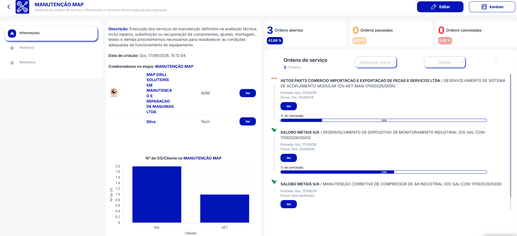The image size is (517, 236).
Task: Click the MAP DRILL SOLUTIONS company name link
Action: (x=160, y=93)
